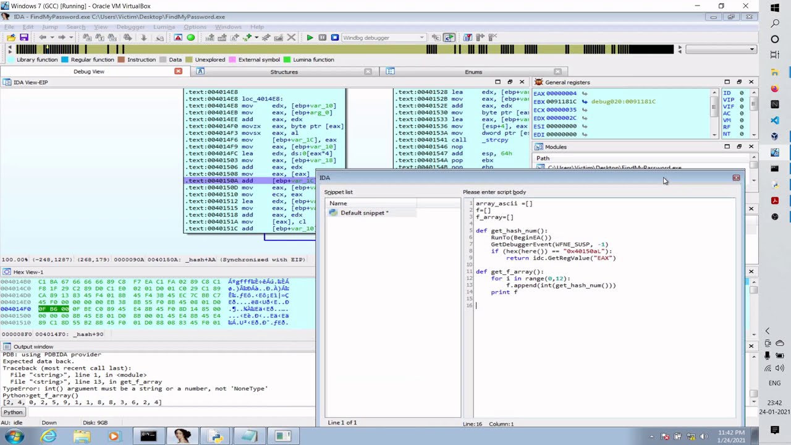Open the Lumina menu

(x=164, y=27)
